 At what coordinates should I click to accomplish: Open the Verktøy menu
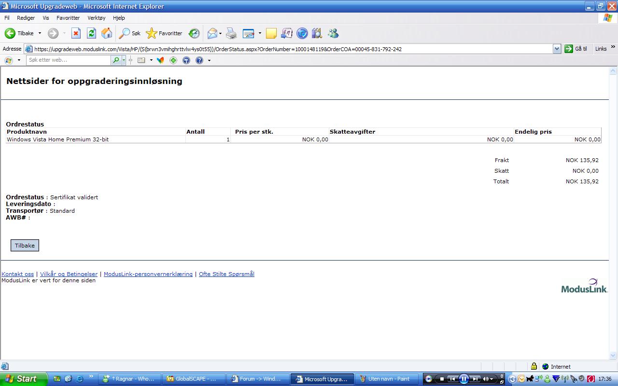point(97,18)
